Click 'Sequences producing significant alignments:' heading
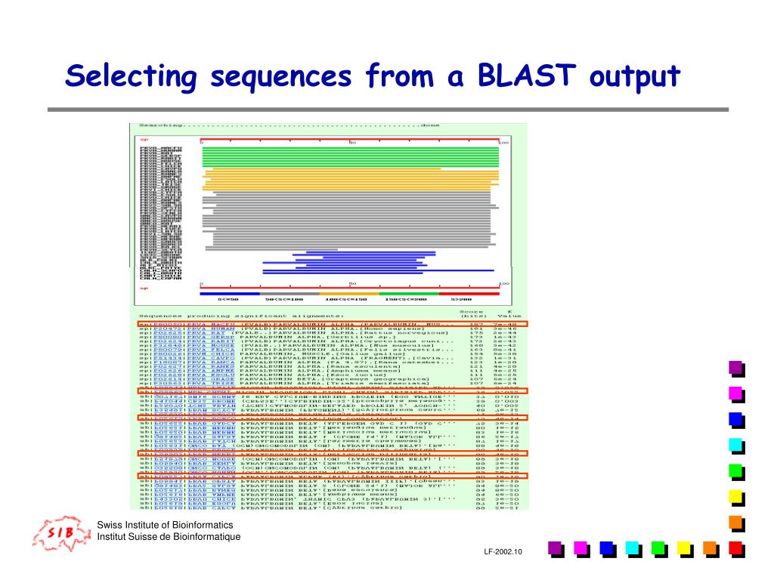 pos(241,316)
